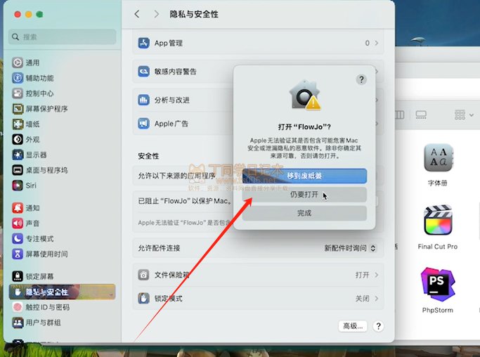Select Sound (声音) sidebar icon

[18, 223]
